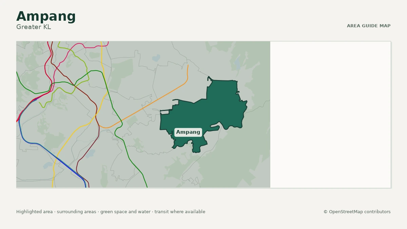Image resolution: width=407 pixels, height=229 pixels.
Task: Click the OpenStreetMap contributors attribution
Action: click(357, 212)
